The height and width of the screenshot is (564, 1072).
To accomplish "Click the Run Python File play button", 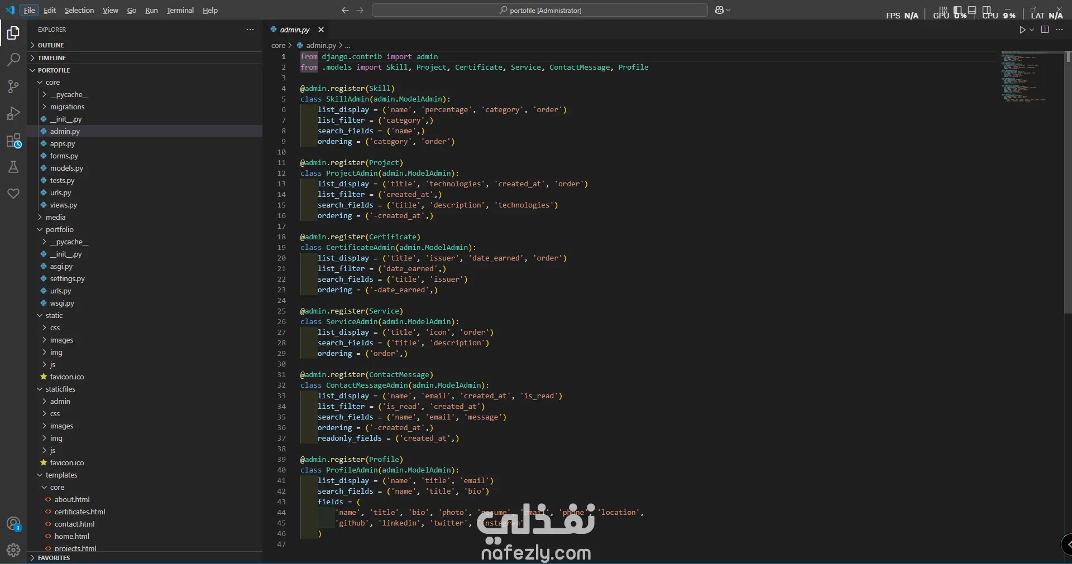I will point(1022,30).
